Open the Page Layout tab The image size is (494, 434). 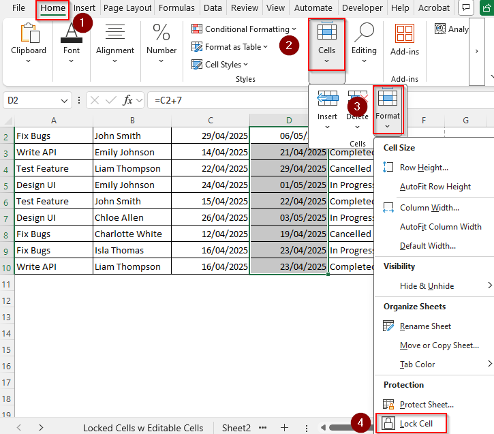point(127,8)
